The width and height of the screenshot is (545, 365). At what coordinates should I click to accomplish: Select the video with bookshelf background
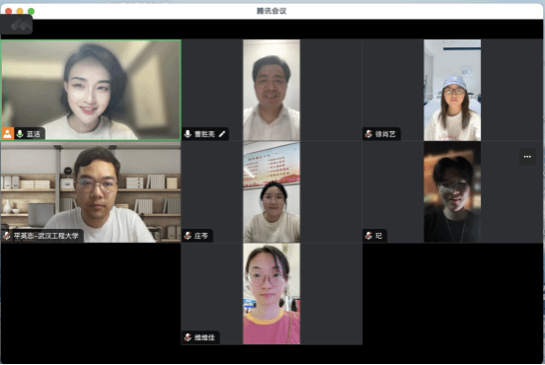(91, 191)
